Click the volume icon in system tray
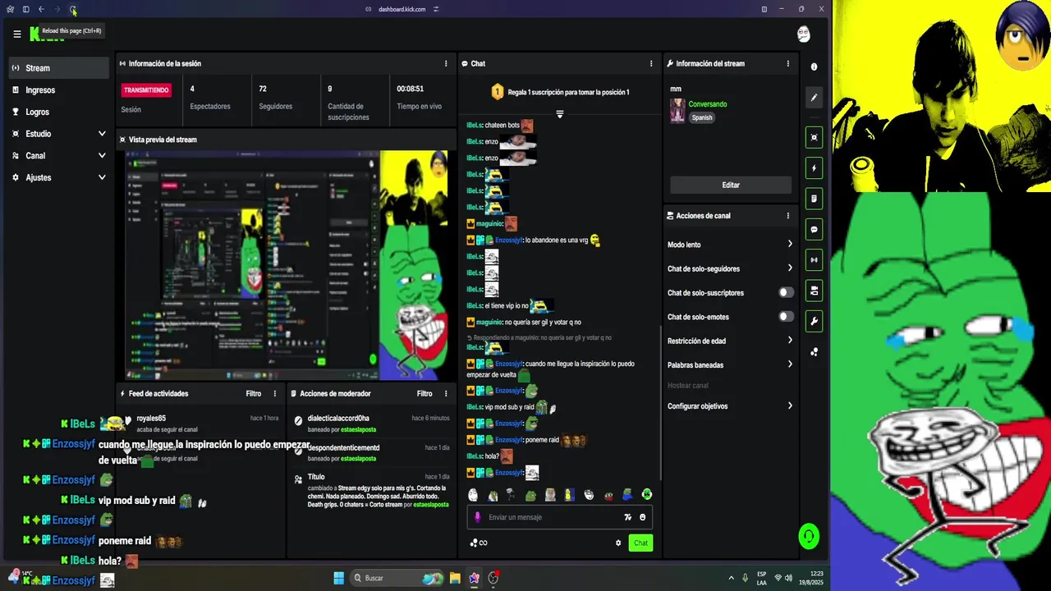 coord(789,578)
